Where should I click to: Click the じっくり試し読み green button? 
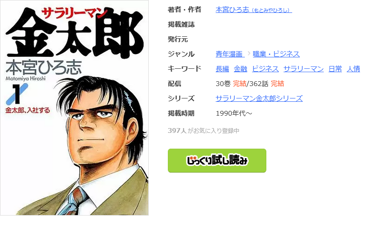click(x=217, y=161)
